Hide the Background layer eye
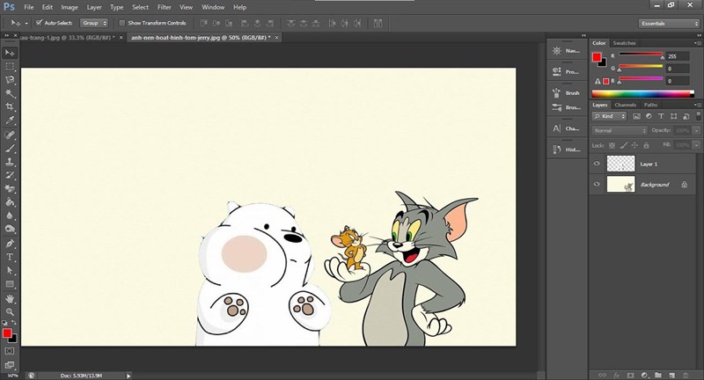Screen dimensions: 704x380 pos(597,185)
